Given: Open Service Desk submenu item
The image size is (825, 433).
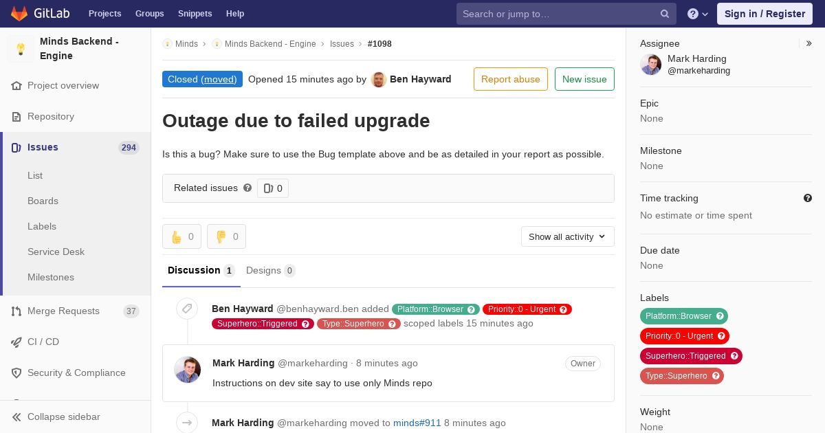Looking at the screenshot, I should 56,252.
